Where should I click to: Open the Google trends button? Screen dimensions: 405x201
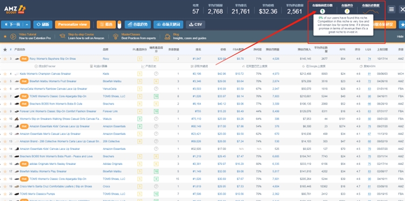tap(138, 24)
